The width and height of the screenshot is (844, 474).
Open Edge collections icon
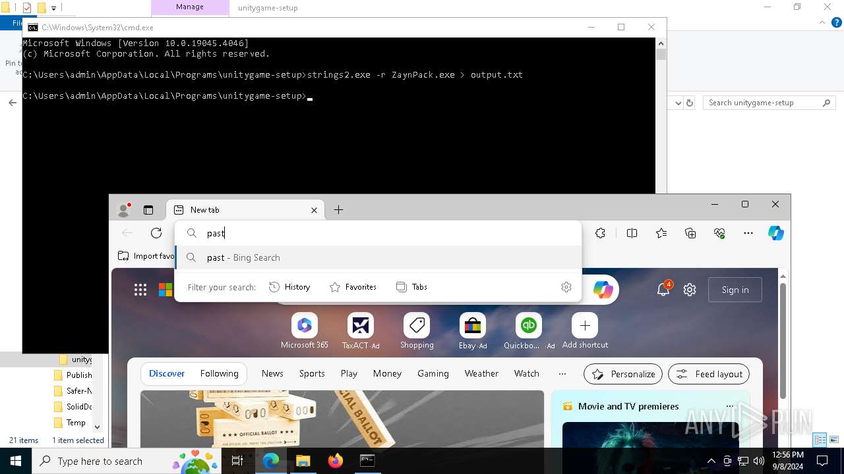tap(690, 233)
